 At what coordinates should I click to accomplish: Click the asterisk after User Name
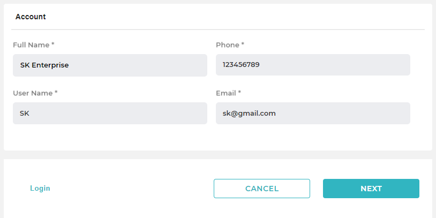pyautogui.click(x=56, y=93)
